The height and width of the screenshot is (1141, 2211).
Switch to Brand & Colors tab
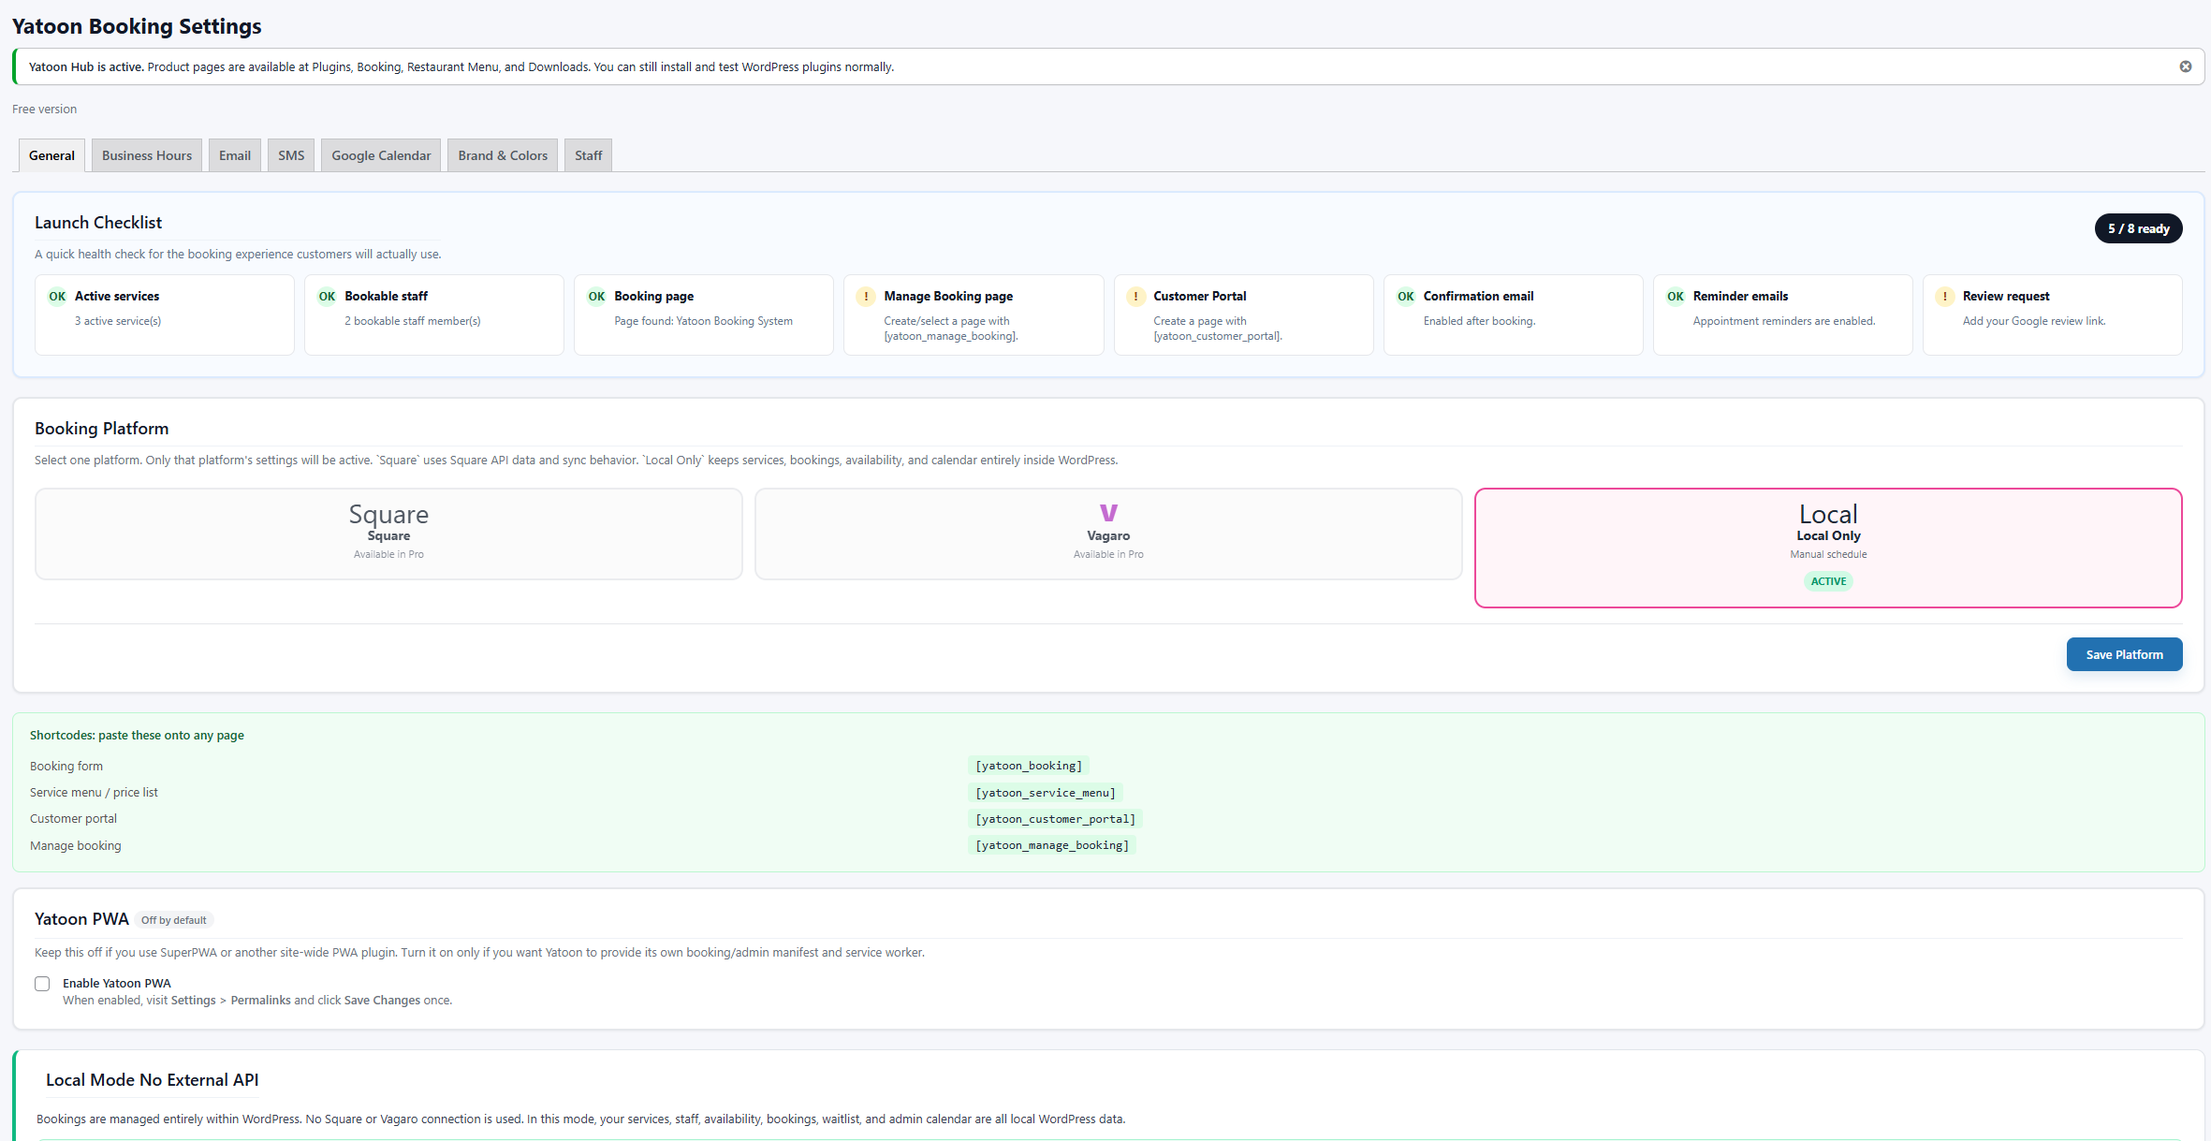point(503,155)
